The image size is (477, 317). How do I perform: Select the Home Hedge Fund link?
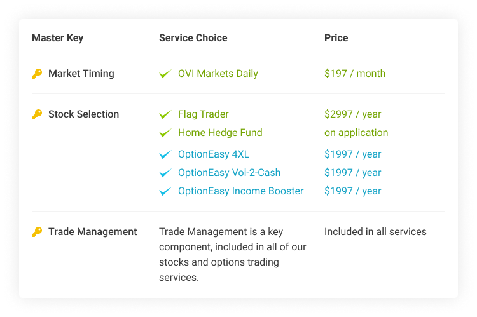(220, 133)
